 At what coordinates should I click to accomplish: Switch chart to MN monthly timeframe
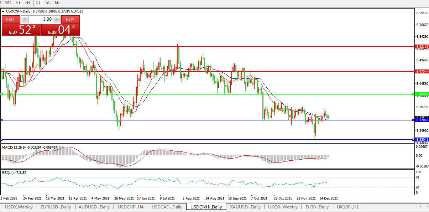click(x=57, y=3)
